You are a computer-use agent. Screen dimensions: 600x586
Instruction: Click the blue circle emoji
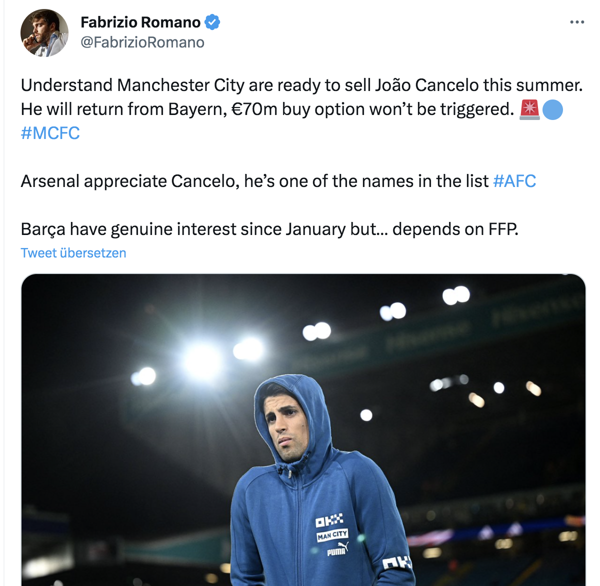552,109
